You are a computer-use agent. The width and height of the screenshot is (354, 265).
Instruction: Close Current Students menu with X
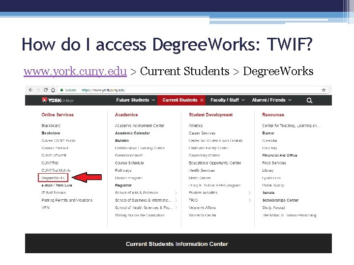pyautogui.click(x=202, y=100)
